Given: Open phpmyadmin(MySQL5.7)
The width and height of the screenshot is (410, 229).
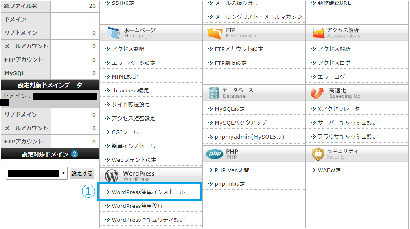Looking at the screenshot, I should 250,137.
